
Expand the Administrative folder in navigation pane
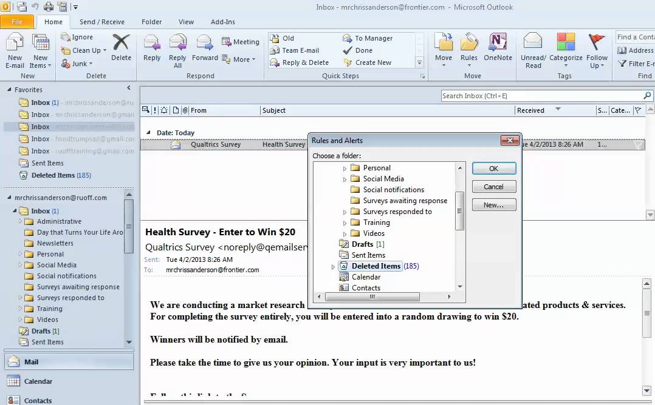(20, 221)
